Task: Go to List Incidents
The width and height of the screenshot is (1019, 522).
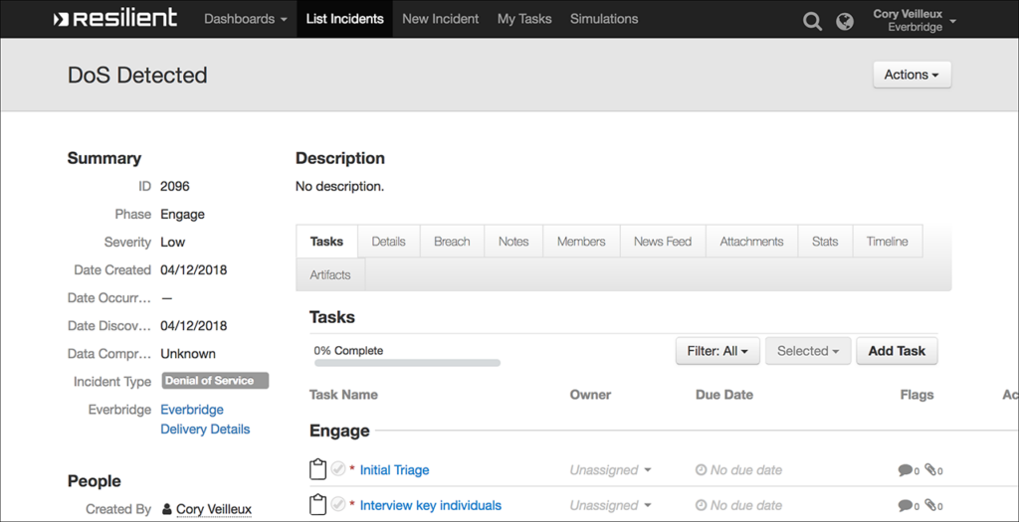Action: (x=345, y=19)
